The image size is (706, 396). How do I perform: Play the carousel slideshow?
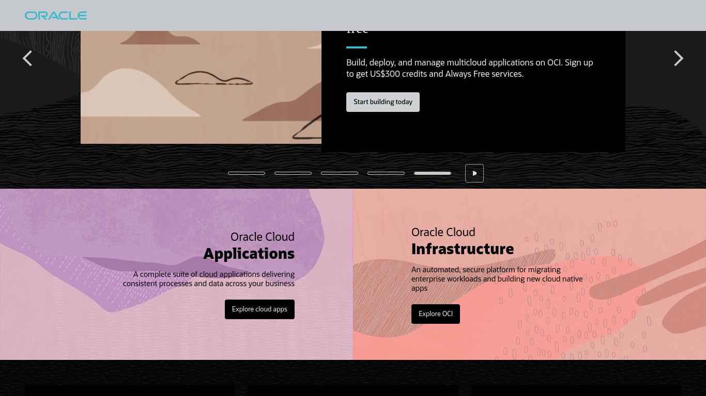(x=474, y=173)
